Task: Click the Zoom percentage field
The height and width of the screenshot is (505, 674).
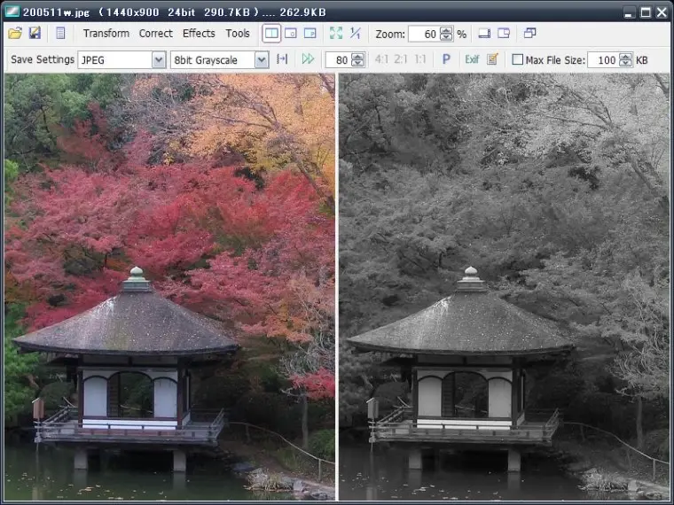Action: 424,34
